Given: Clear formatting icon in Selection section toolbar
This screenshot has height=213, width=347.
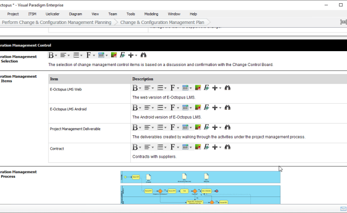Looking at the screenshot, I should 122,55.
